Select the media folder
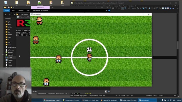Viewport: 182px width, 102px height. [9, 35]
